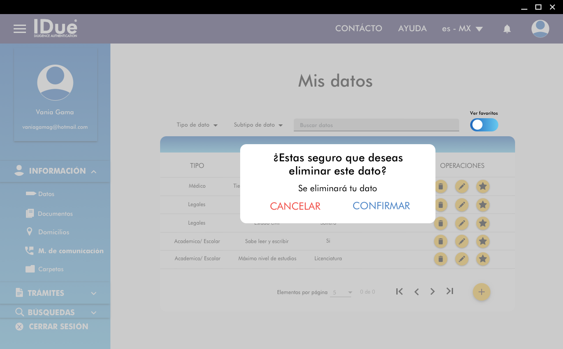The width and height of the screenshot is (563, 349).
Task: Click CERRAR SESIÓN to log out
Action: pos(58,327)
